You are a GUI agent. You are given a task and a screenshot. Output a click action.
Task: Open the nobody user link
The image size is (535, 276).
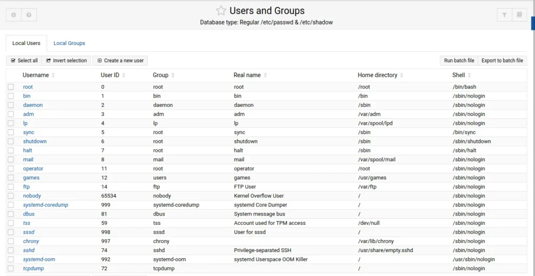tap(32, 196)
